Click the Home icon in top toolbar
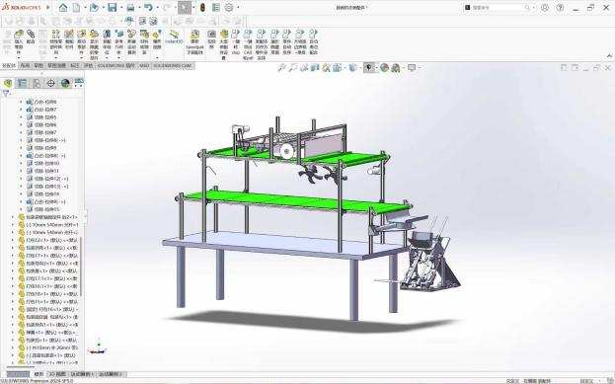 (x=63, y=8)
